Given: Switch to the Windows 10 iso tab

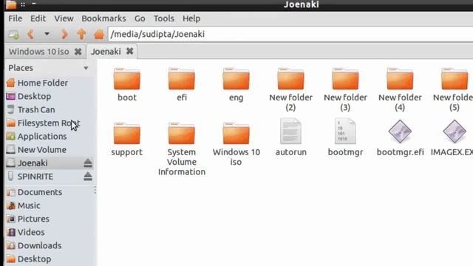Looking at the screenshot, I should (39, 52).
